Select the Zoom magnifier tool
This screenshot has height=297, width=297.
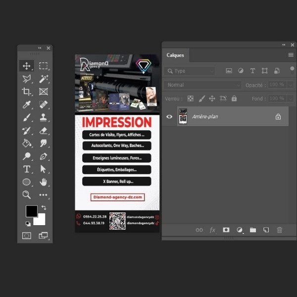pos(27,195)
